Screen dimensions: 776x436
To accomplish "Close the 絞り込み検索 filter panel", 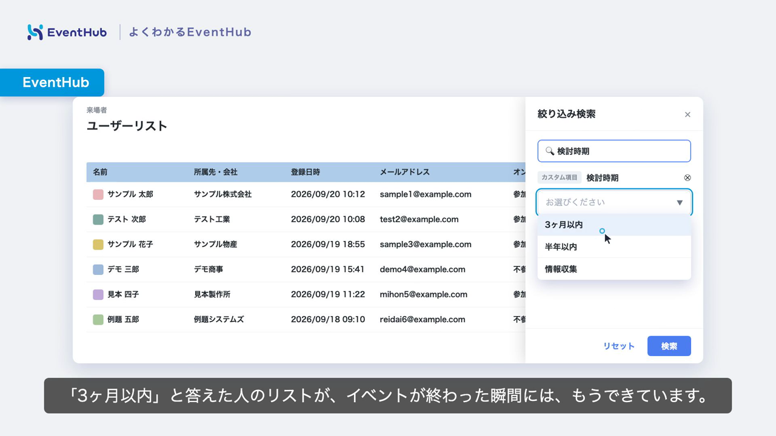I will pyautogui.click(x=687, y=114).
